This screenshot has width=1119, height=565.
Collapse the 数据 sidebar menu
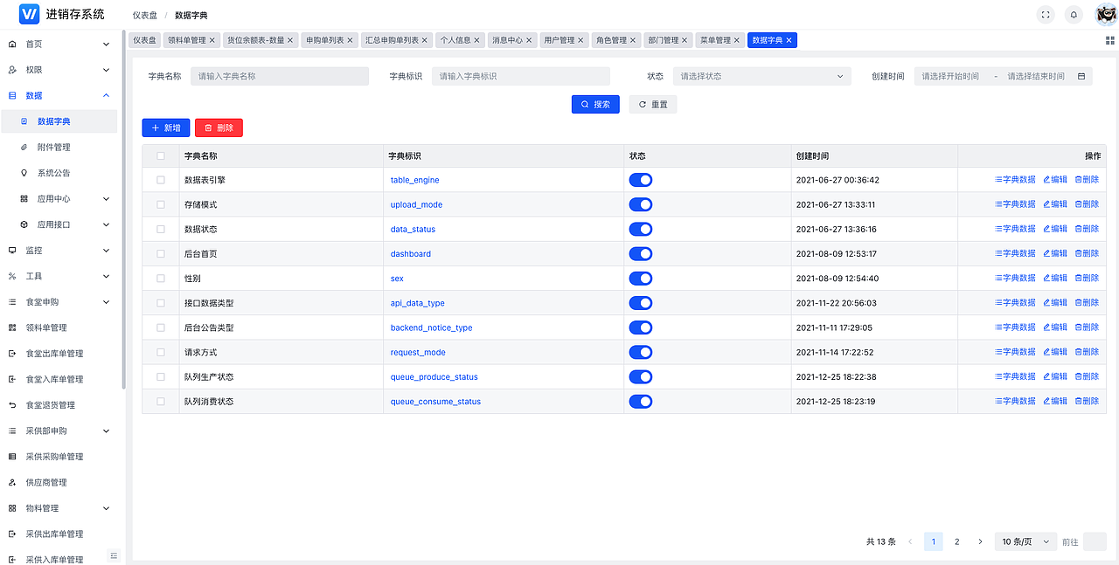point(59,95)
